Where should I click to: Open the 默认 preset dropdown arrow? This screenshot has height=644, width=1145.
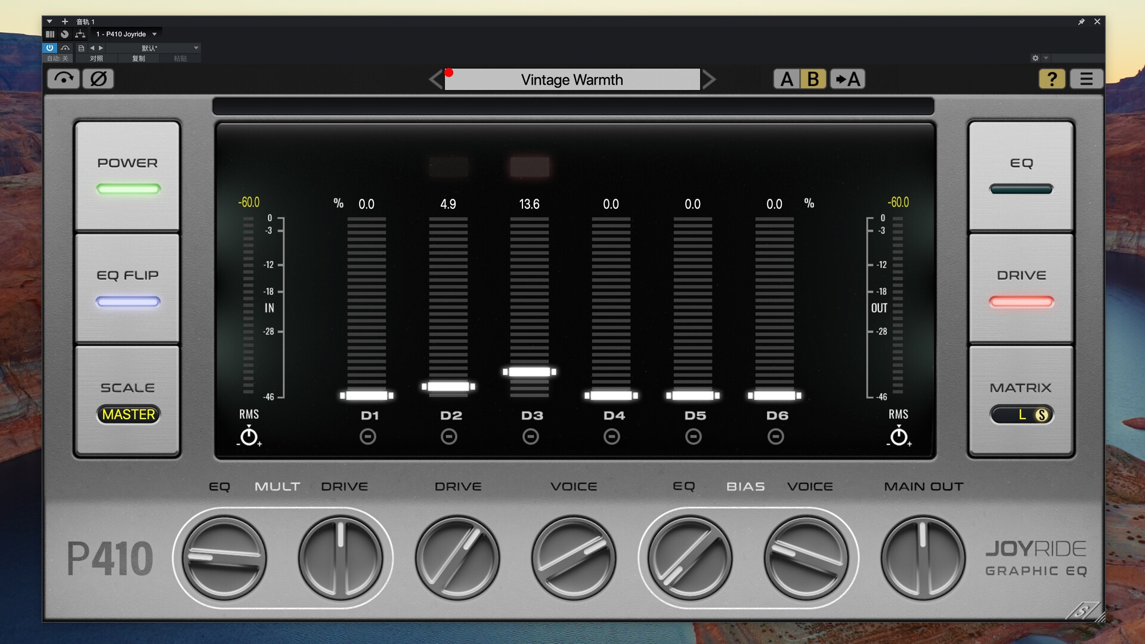pyautogui.click(x=196, y=48)
